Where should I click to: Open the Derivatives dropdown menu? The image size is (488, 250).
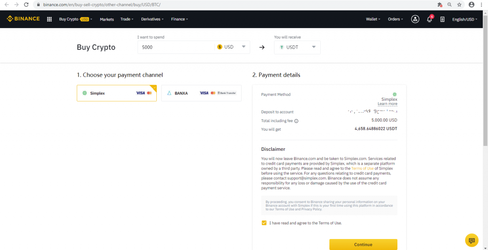(152, 20)
